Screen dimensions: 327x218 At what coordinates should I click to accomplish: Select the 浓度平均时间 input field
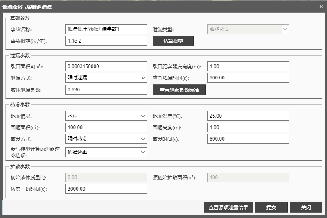pos(106,189)
